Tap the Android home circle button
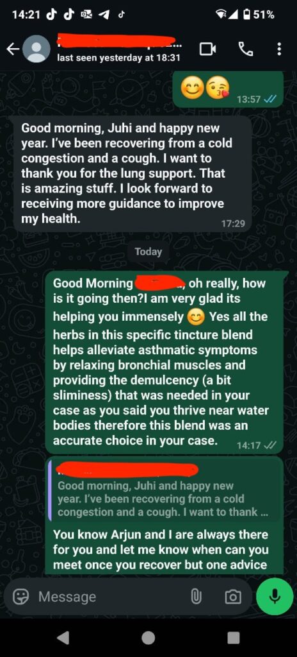Screen dimensions: 297x657 click(x=148, y=637)
